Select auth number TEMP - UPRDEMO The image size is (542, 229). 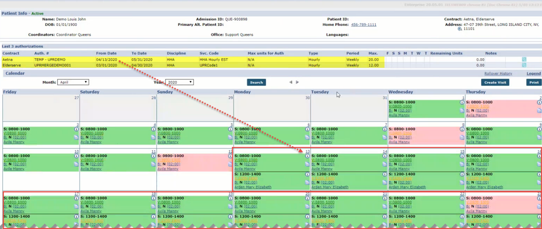click(x=50, y=60)
